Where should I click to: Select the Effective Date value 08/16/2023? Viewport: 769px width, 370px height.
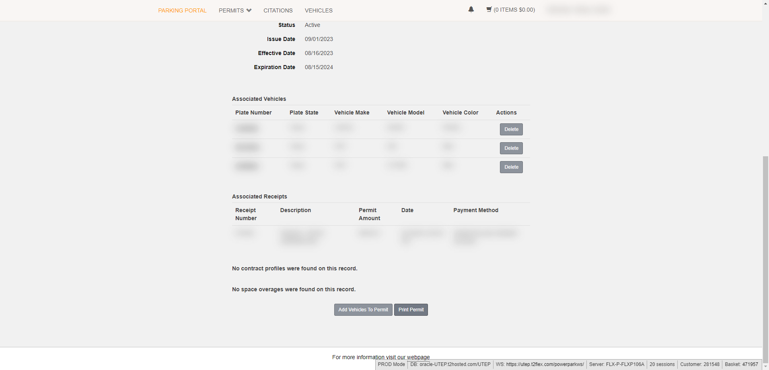click(x=319, y=53)
